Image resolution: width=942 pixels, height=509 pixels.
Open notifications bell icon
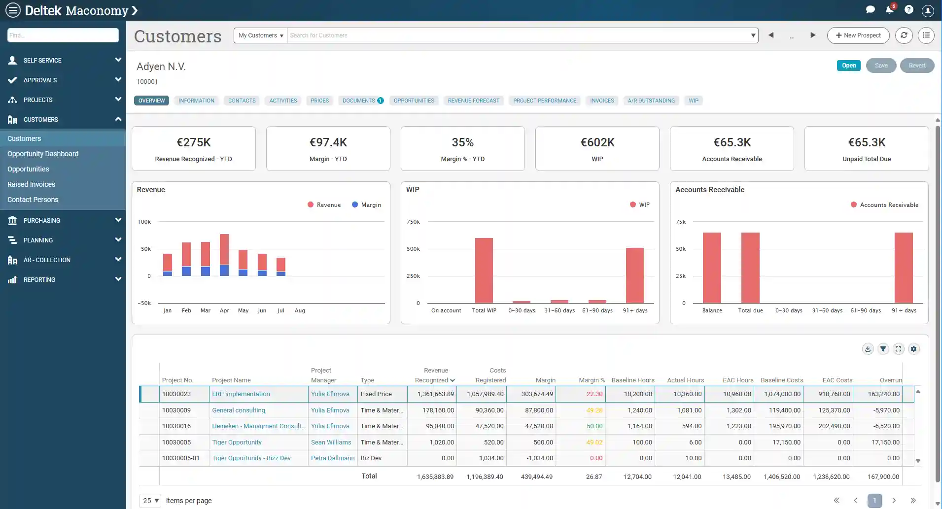click(x=889, y=10)
